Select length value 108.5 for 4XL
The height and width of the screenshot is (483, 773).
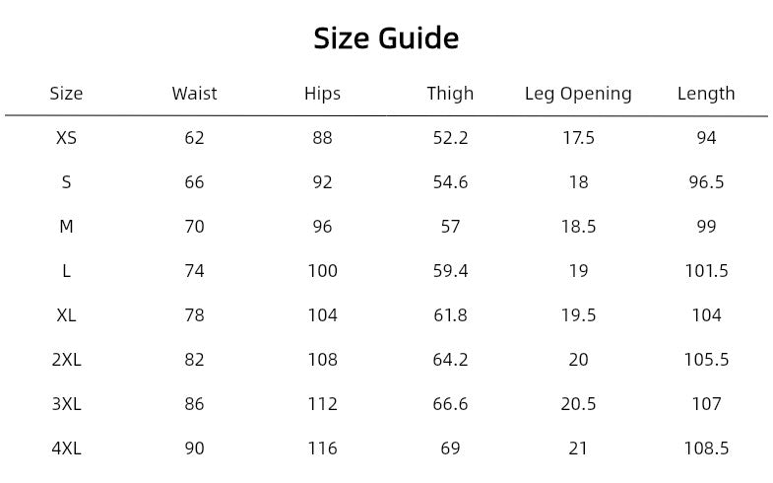(x=706, y=448)
